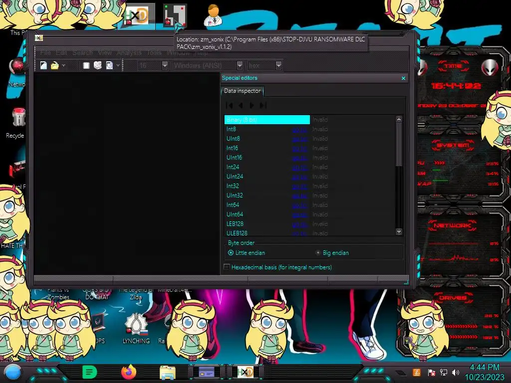Expand the Open file dropdown arrow

(63, 65)
